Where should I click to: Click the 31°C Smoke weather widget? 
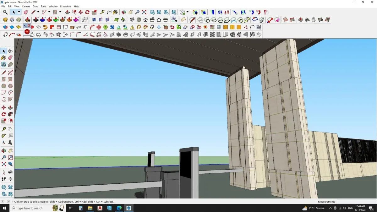(313, 208)
